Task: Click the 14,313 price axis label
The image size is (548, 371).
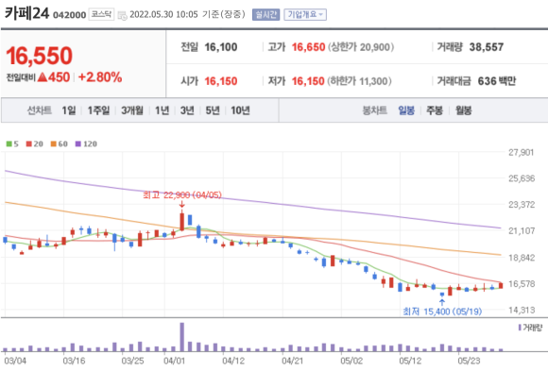Action: point(522,311)
